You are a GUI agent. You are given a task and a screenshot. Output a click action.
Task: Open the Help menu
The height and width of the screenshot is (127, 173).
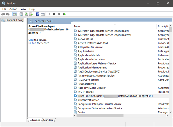pyautogui.click(x=32, y=9)
